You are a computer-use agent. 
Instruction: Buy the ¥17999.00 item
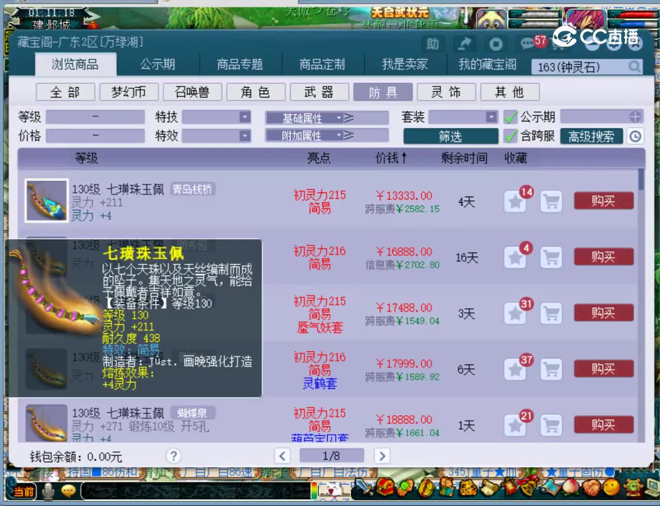click(x=604, y=369)
